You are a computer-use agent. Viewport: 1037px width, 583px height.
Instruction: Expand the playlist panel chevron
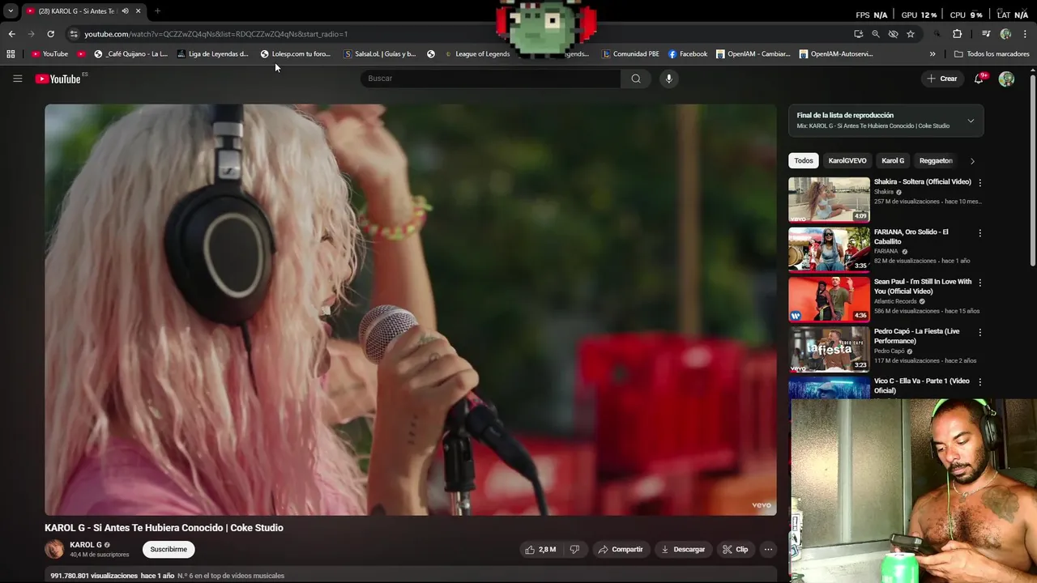(x=971, y=121)
